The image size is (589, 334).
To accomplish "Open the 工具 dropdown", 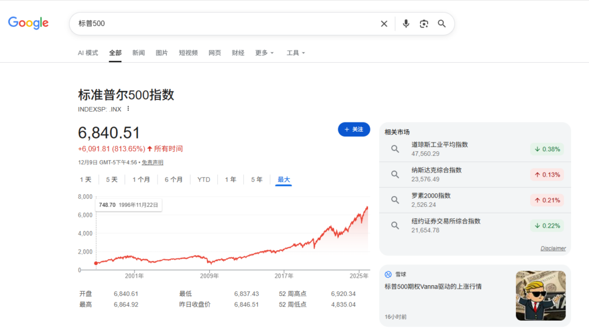I will pyautogui.click(x=296, y=53).
